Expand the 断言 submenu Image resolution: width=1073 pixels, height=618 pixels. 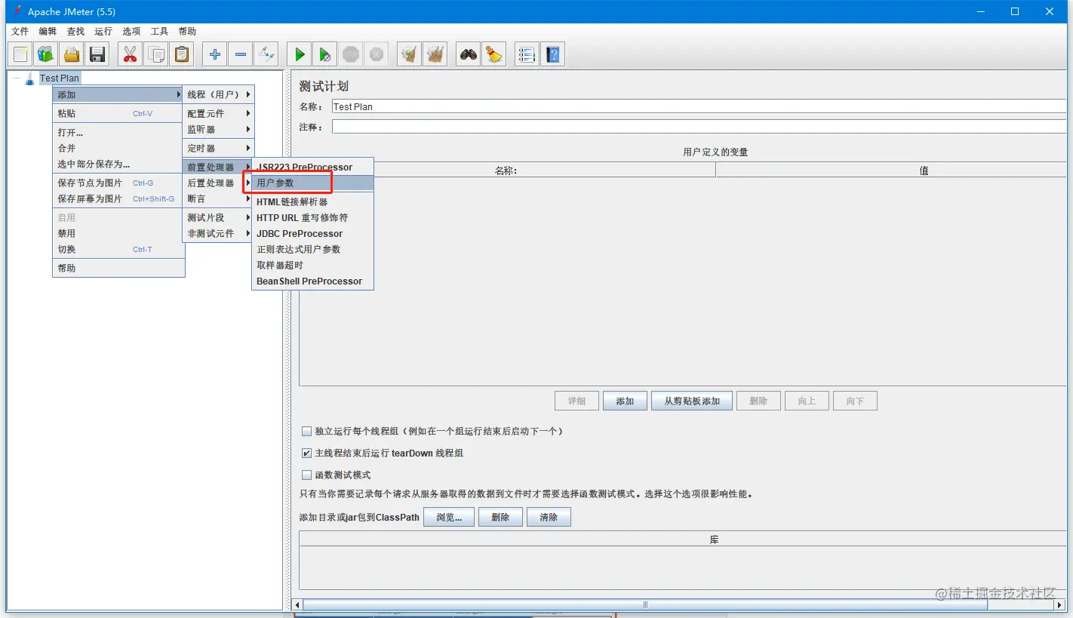[218, 198]
